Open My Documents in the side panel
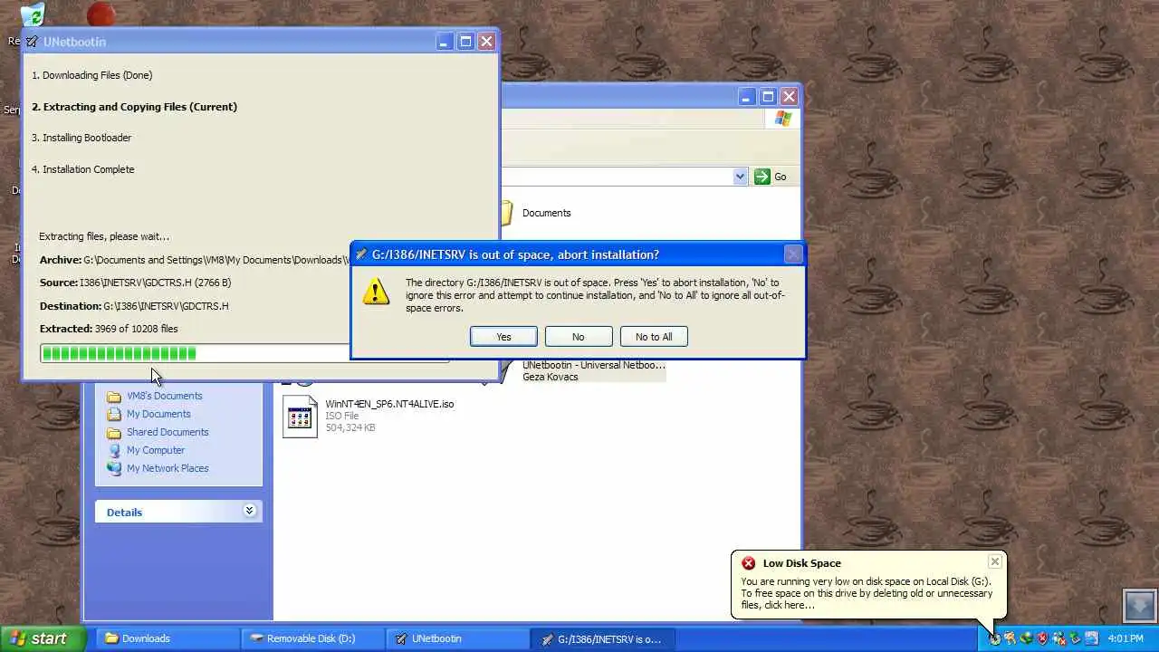The height and width of the screenshot is (652, 1159). pyautogui.click(x=158, y=414)
